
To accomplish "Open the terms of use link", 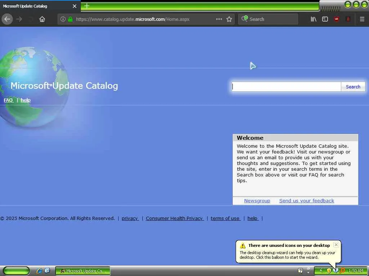I will pos(226,218).
